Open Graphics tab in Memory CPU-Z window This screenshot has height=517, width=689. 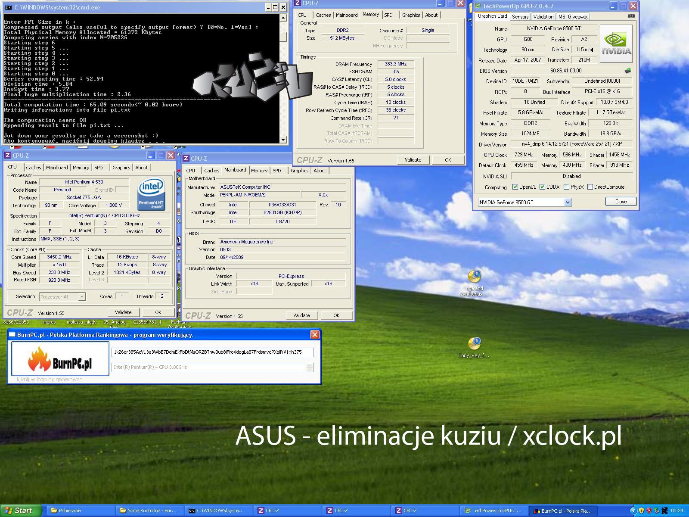point(411,15)
